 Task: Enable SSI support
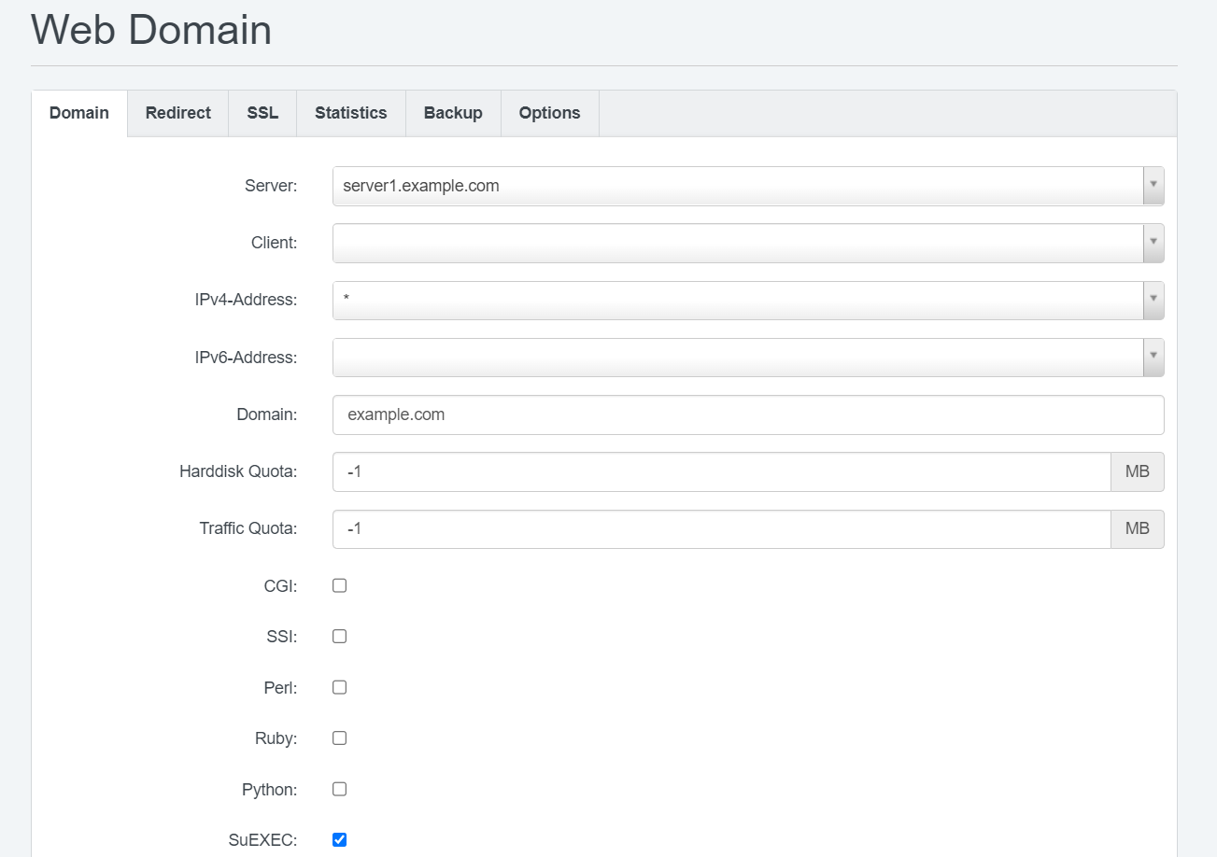[339, 636]
